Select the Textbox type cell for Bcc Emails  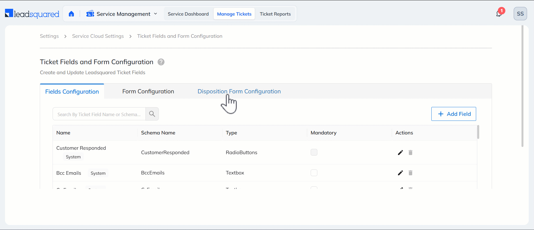point(235,173)
